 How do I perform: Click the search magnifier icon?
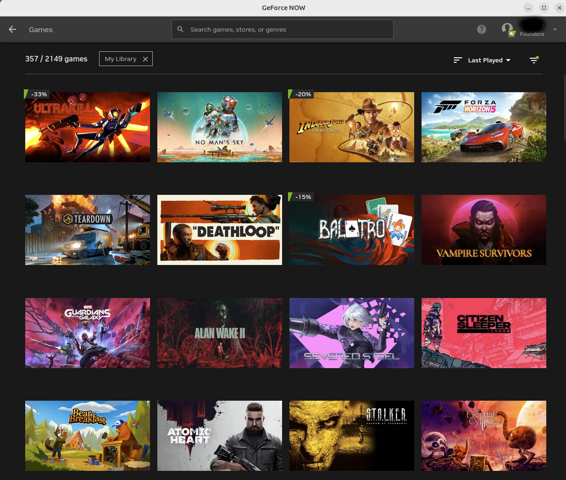point(181,29)
